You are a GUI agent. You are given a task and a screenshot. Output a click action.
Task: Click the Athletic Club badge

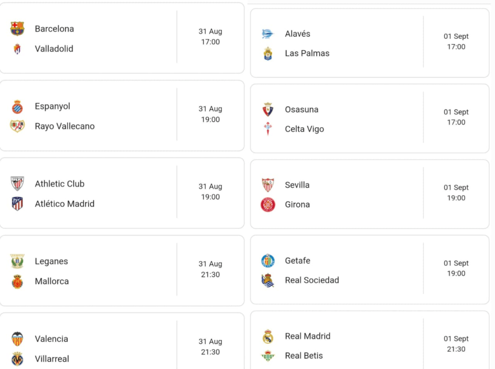[17, 184]
